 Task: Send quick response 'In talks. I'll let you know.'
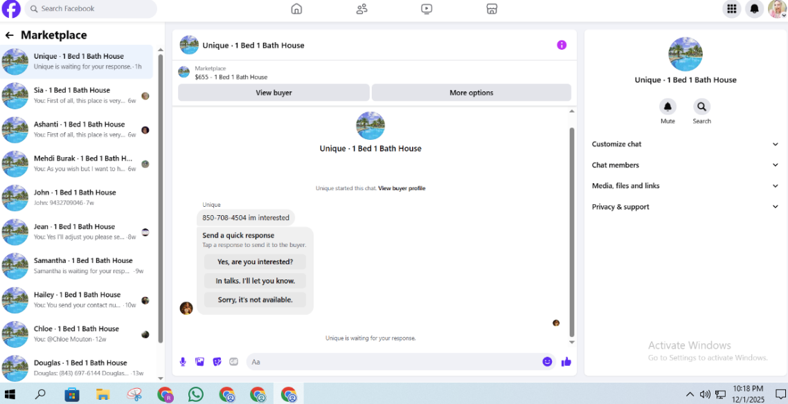pyautogui.click(x=255, y=281)
